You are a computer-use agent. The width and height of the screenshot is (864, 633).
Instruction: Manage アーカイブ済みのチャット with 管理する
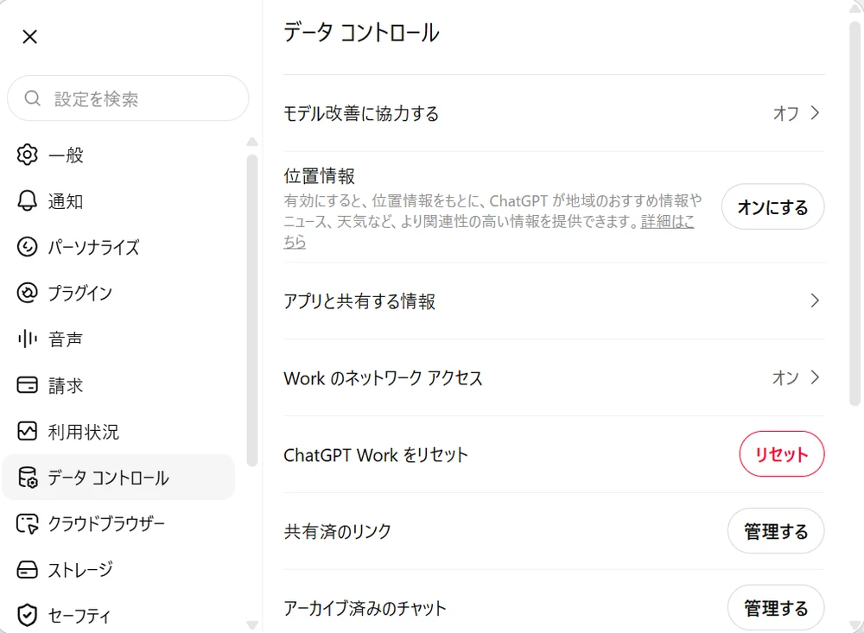tap(776, 608)
